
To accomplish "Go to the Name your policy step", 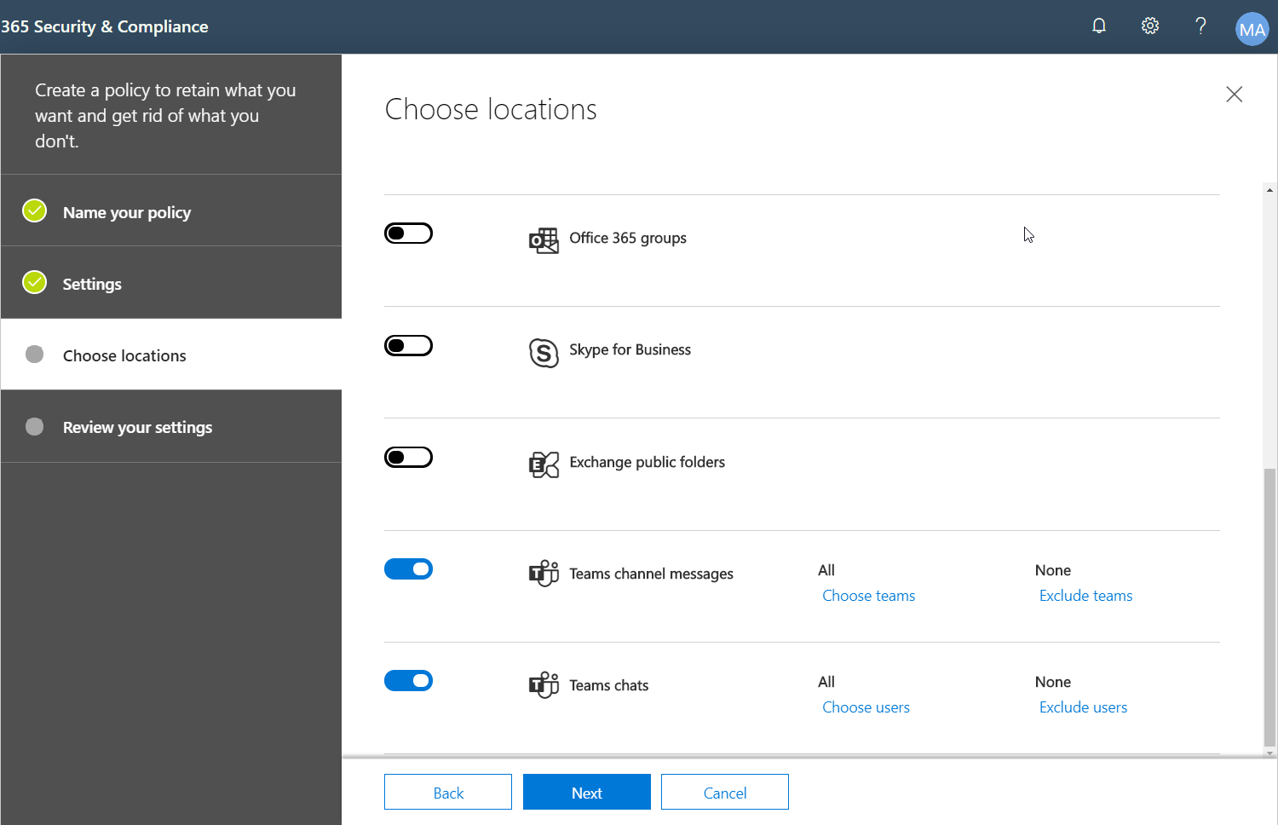I will click(171, 211).
